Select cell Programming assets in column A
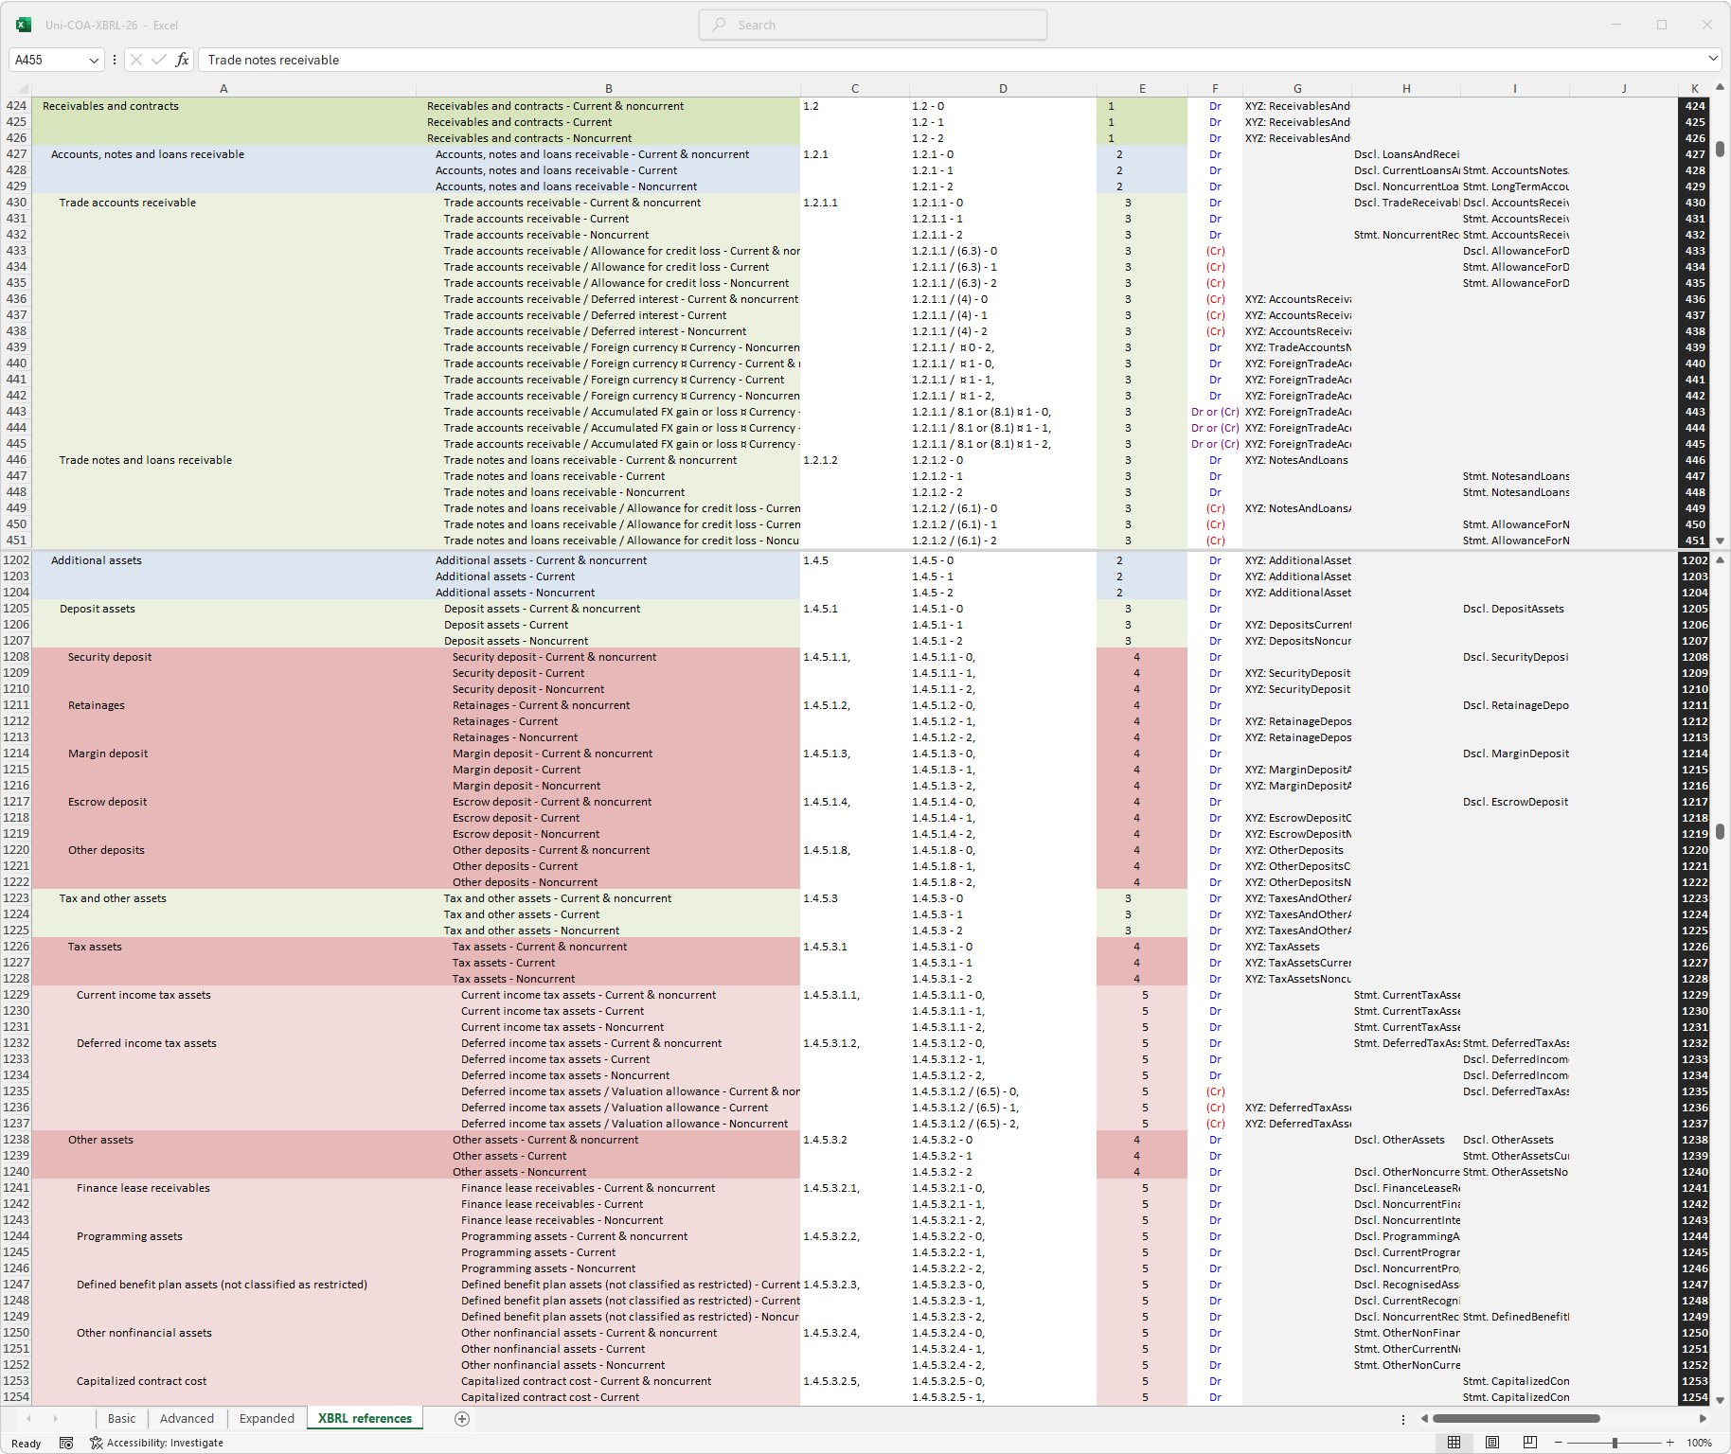 coord(223,1236)
